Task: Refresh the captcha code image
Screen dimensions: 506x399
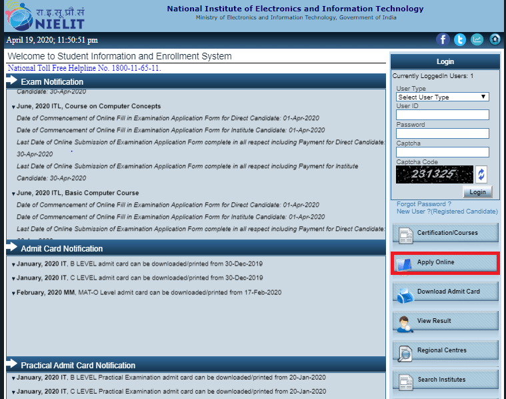Action: point(481,174)
